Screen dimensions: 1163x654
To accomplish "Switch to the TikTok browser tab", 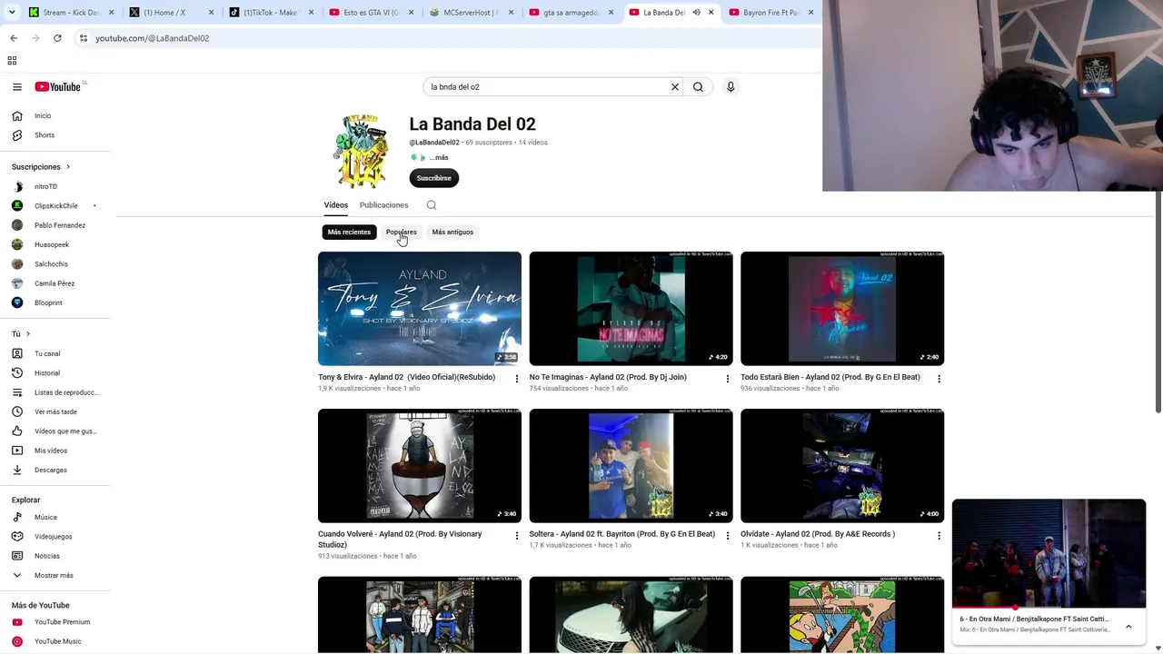I will point(271,13).
